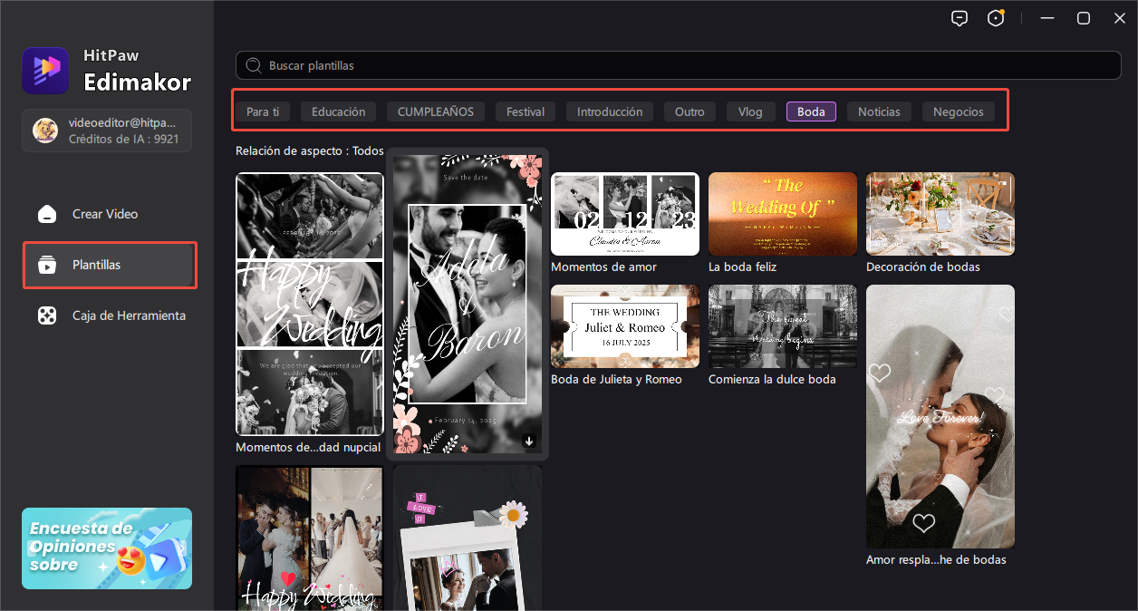Image resolution: width=1138 pixels, height=611 pixels.
Task: Switch to the Educación category tab
Action: pos(338,112)
